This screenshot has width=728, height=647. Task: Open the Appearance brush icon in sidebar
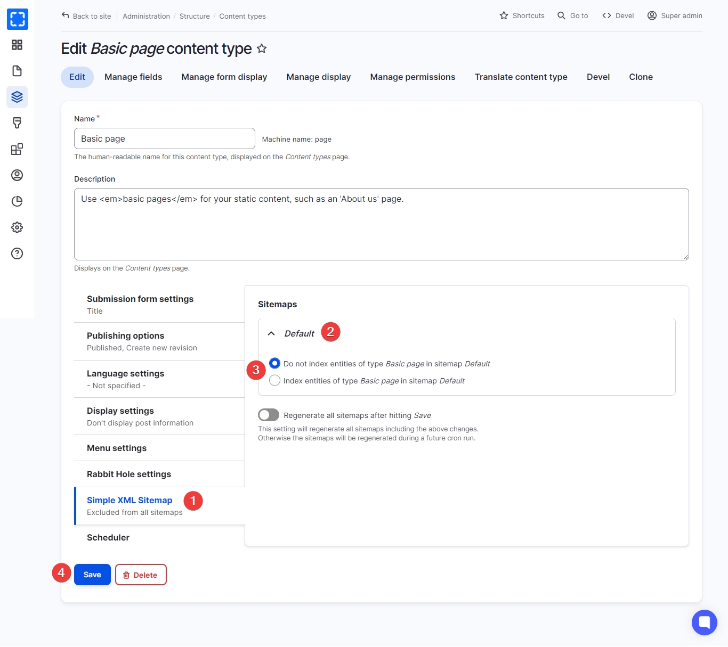pyautogui.click(x=17, y=123)
